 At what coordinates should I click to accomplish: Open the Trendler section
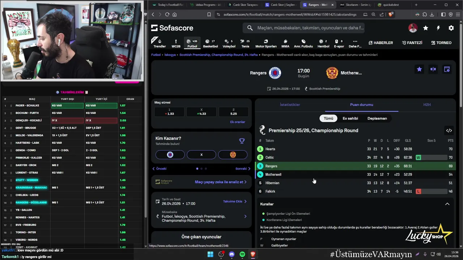tap(160, 43)
